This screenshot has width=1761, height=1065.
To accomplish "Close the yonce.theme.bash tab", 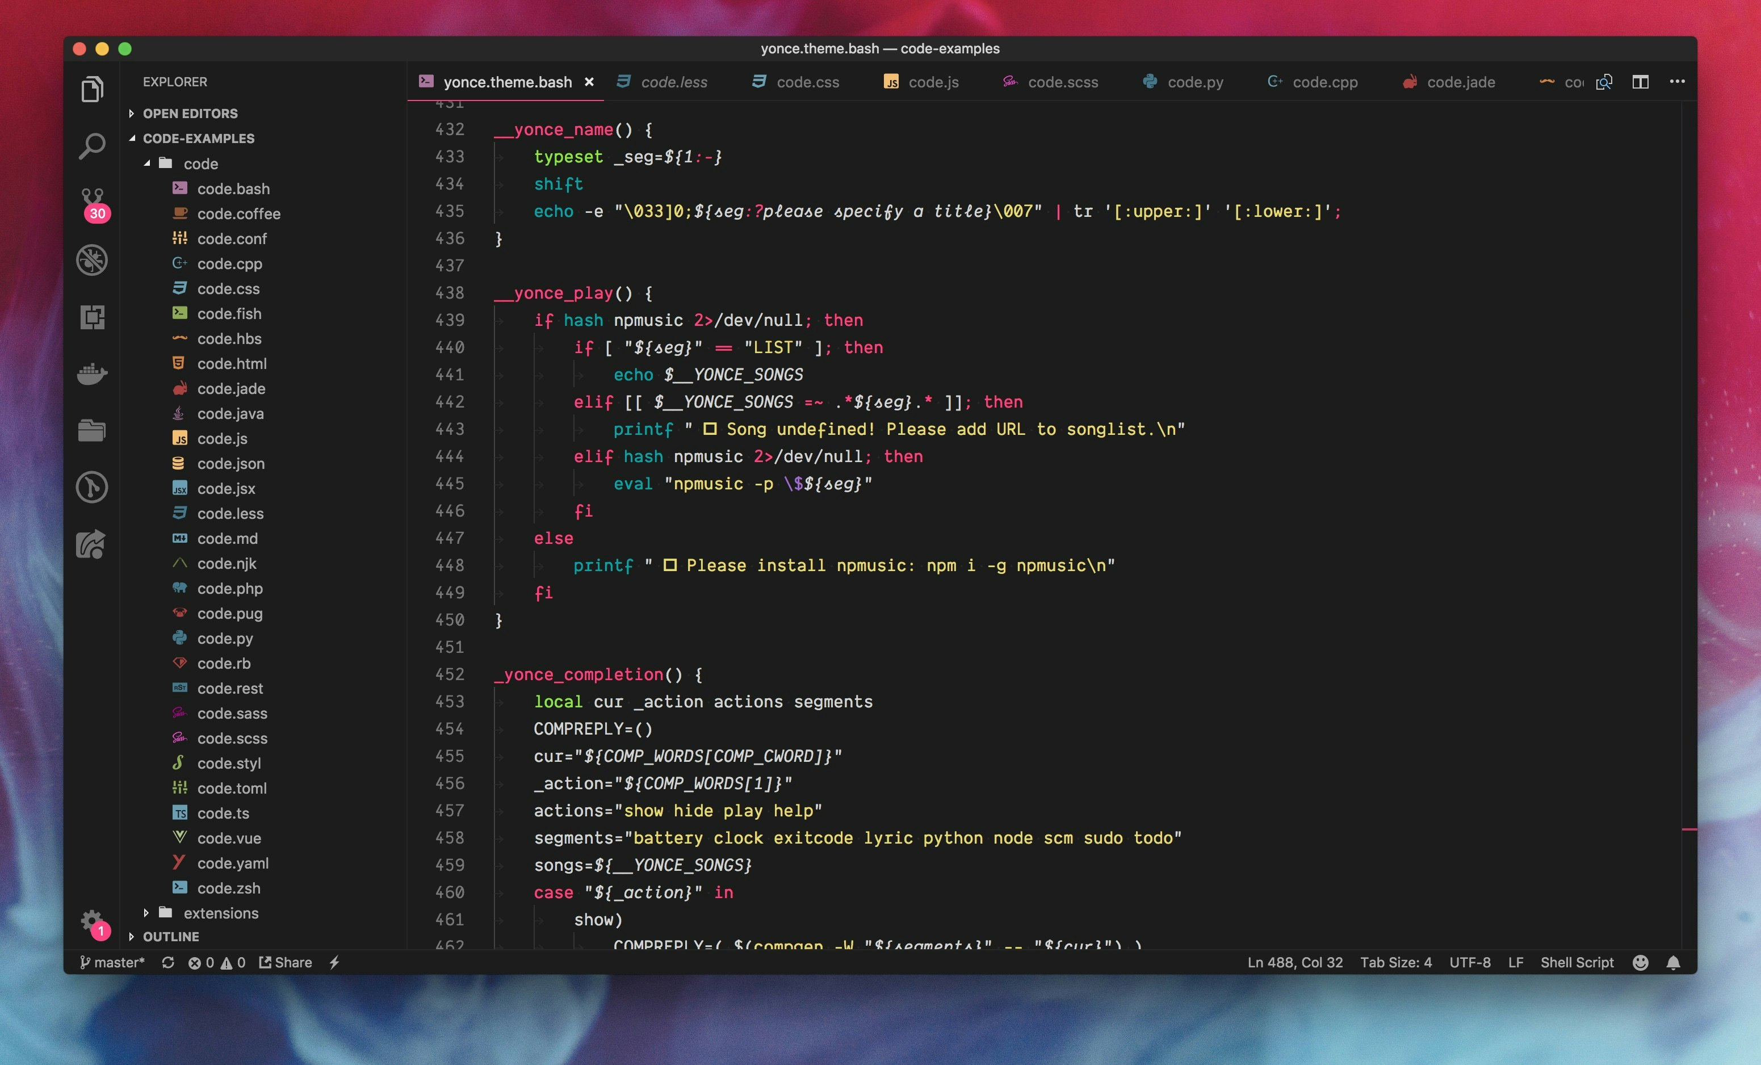I will (589, 82).
